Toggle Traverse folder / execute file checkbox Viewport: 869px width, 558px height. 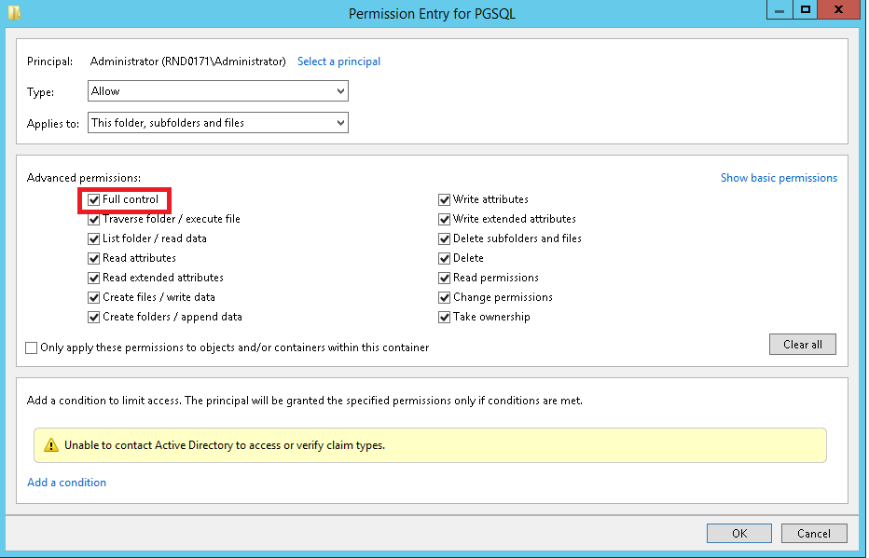[94, 219]
